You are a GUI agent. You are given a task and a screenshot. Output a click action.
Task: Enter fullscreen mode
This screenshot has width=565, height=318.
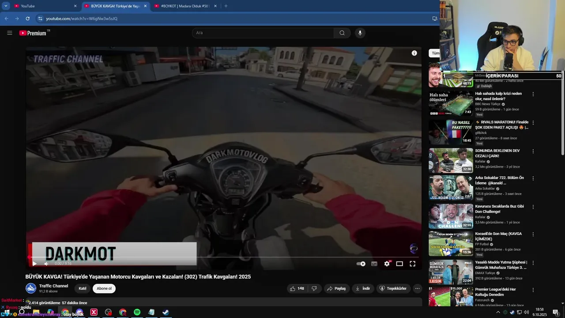click(412, 264)
